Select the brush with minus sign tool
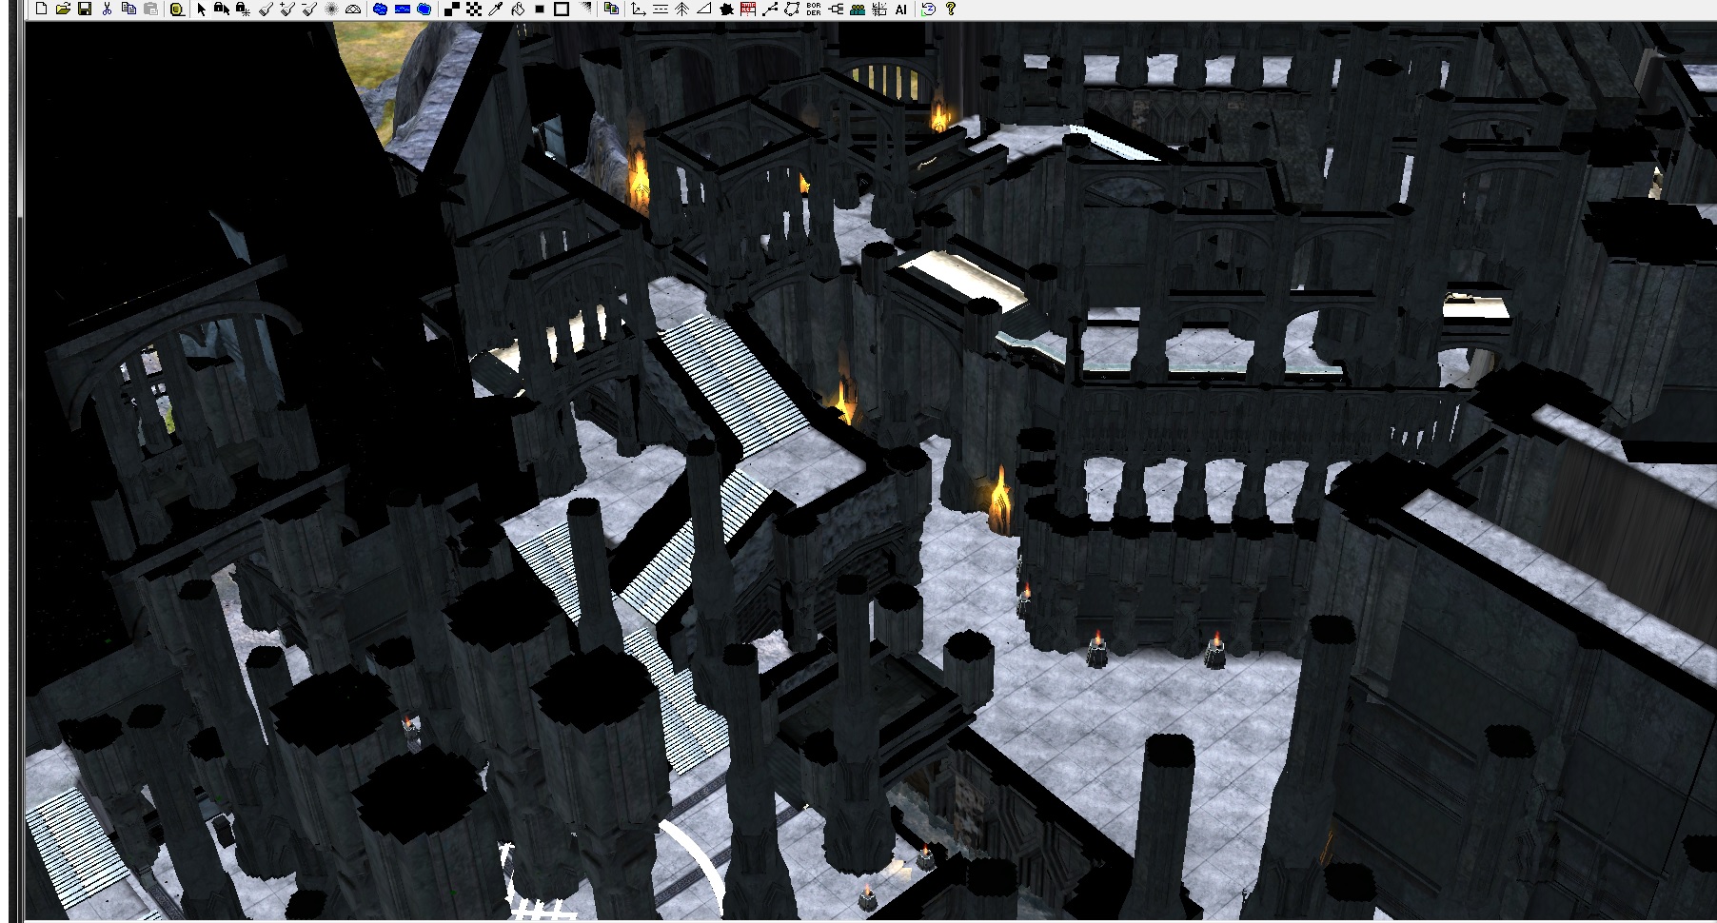1717x923 pixels. (309, 9)
